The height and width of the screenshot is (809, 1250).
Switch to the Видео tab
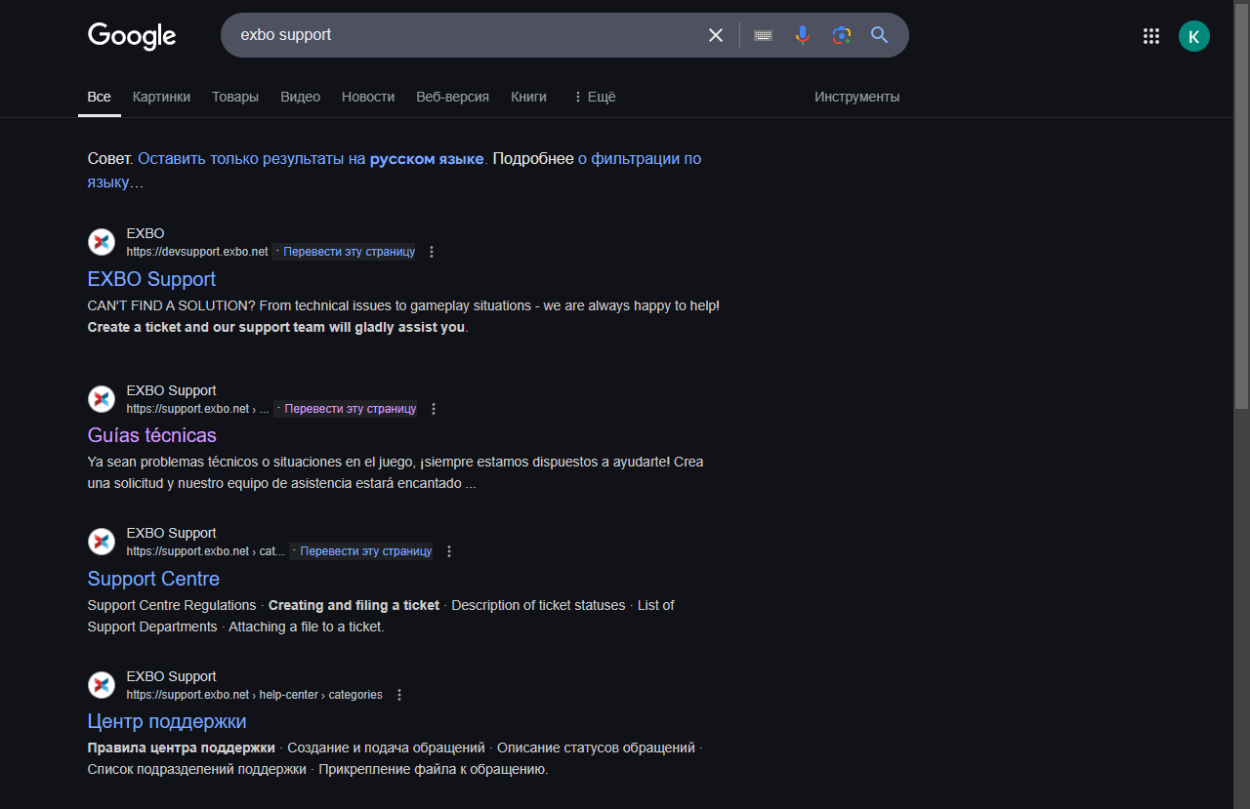(300, 97)
